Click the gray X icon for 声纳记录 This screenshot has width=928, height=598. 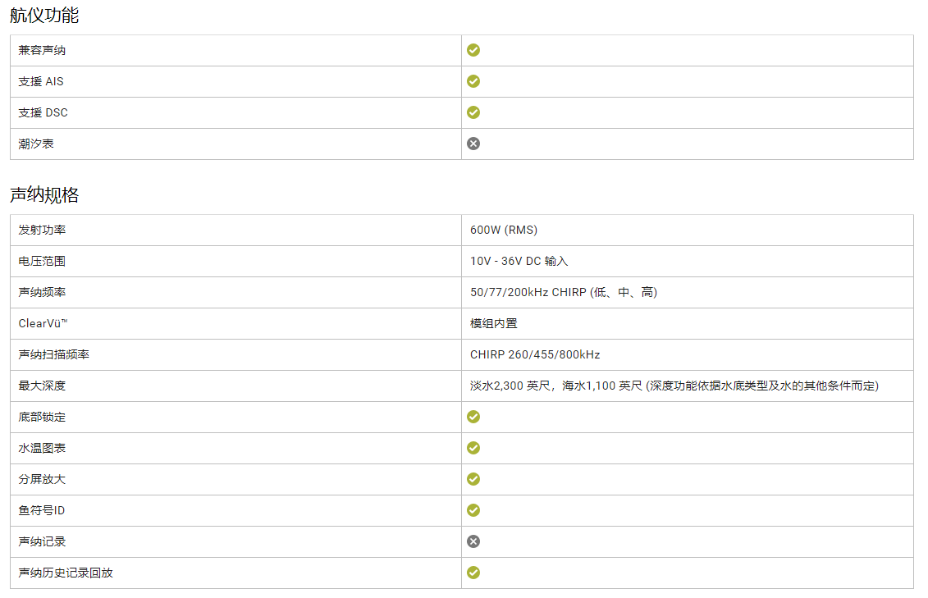pos(473,541)
